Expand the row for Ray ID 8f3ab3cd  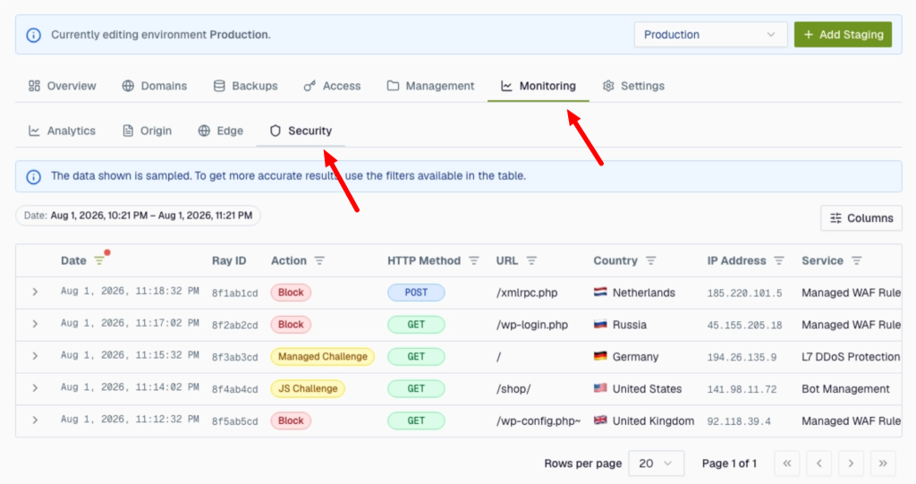coord(35,356)
